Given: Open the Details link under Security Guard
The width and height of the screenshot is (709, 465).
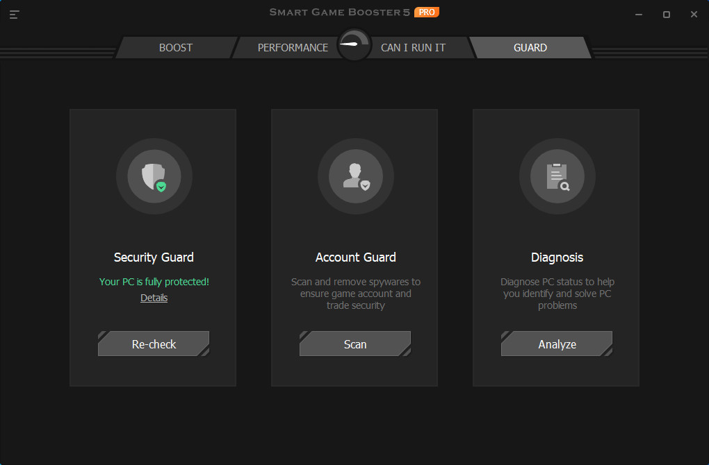Looking at the screenshot, I should [154, 297].
